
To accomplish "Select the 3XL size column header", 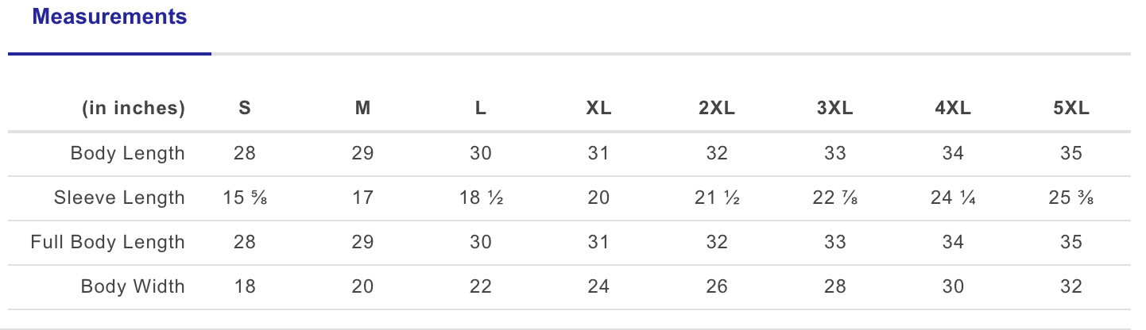I will (834, 109).
